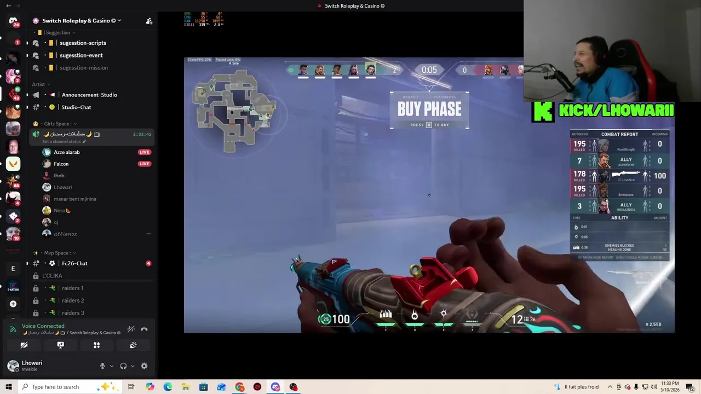Viewport: 701px width, 394px height.
Task: Open File Explorer from the taskbar
Action: (186, 387)
